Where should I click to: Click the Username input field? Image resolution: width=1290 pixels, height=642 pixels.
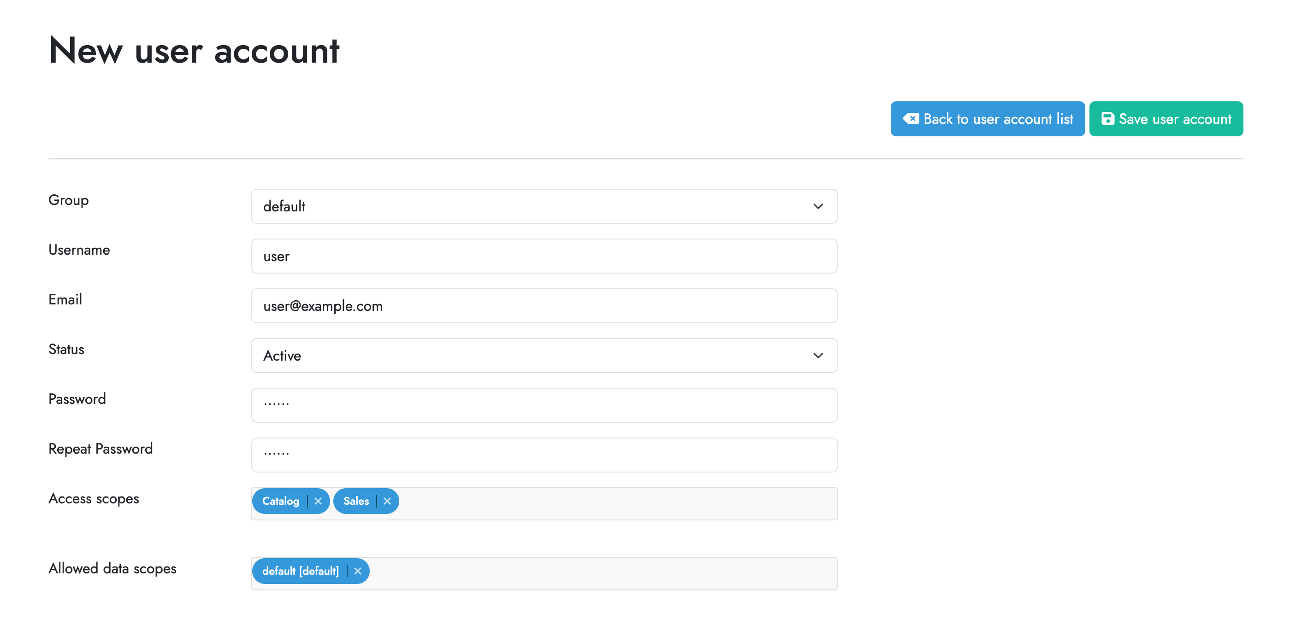544,256
